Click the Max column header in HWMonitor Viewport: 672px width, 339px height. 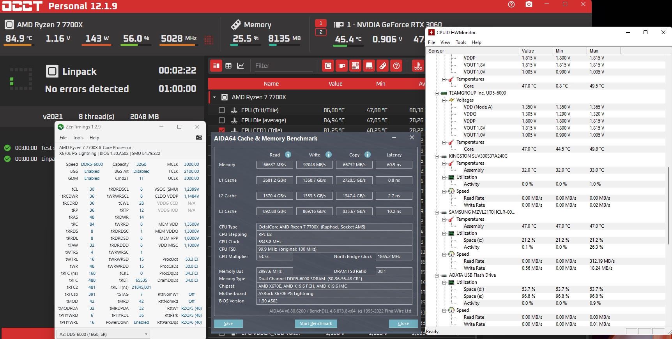pos(603,51)
